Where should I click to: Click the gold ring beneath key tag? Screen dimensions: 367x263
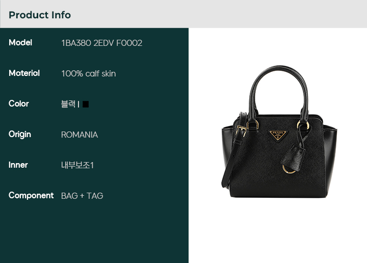pos(289,170)
